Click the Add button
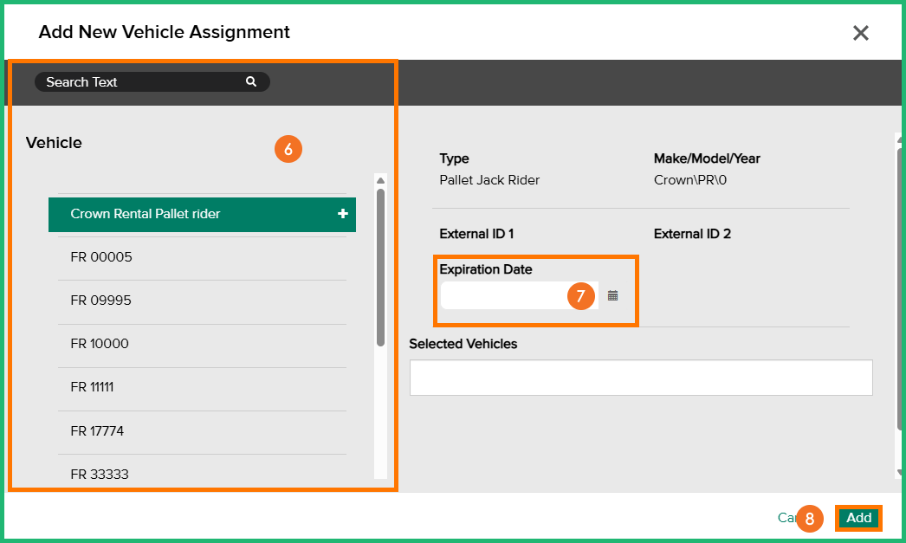The height and width of the screenshot is (543, 906). tap(858, 518)
